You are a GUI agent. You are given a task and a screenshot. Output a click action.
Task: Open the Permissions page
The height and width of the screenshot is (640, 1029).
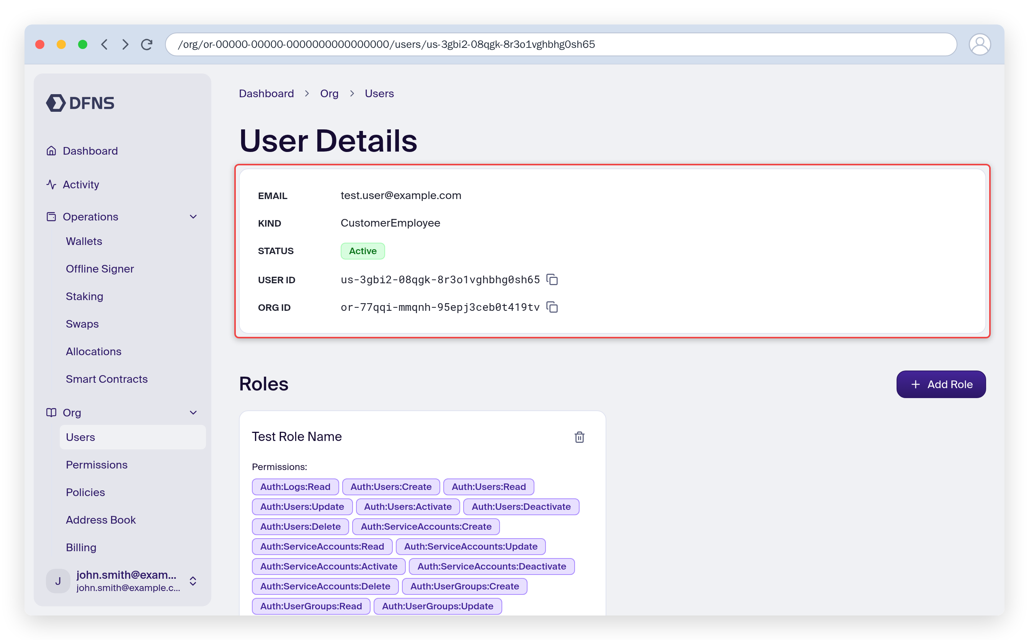coord(96,465)
